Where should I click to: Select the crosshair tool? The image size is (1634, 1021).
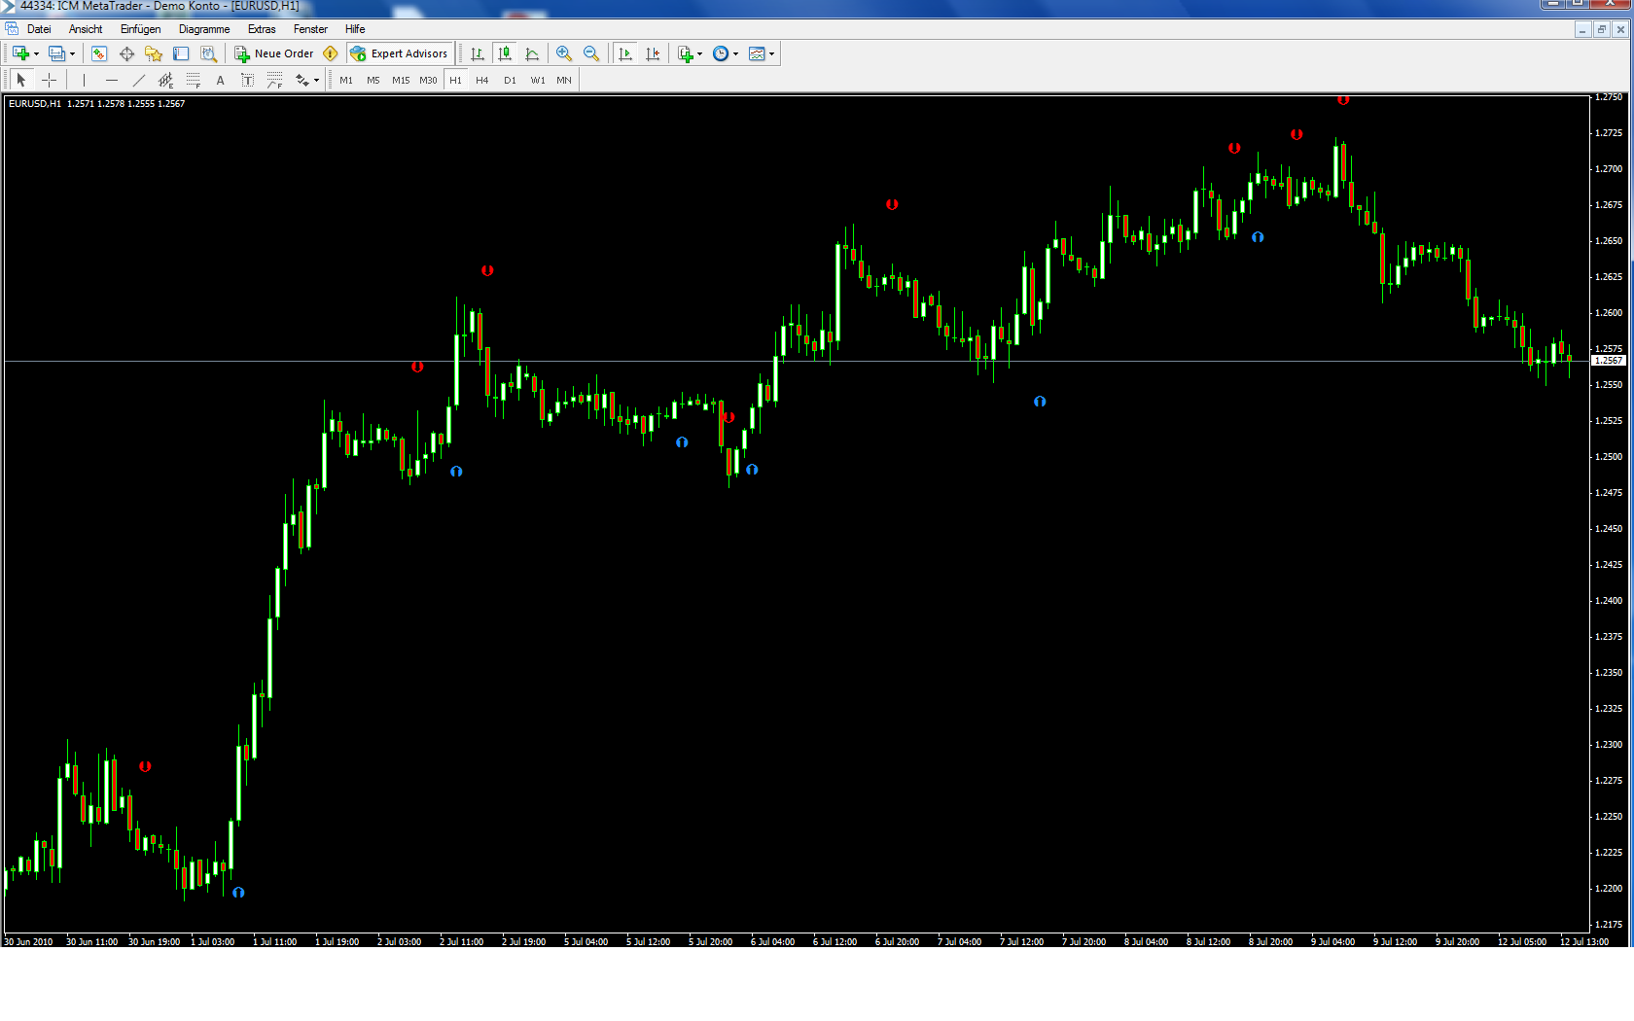click(x=49, y=80)
